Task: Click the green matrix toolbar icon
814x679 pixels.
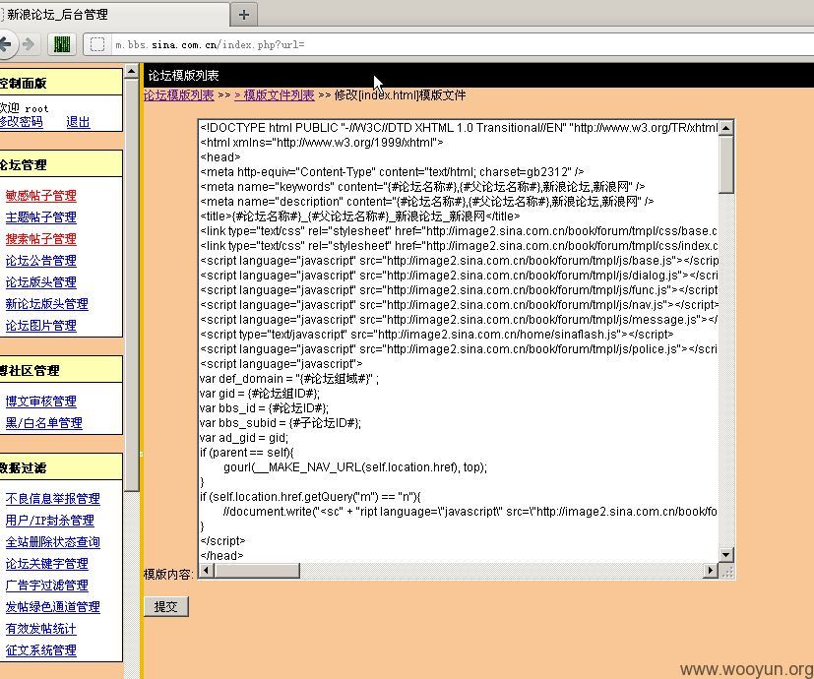Action: [62, 44]
